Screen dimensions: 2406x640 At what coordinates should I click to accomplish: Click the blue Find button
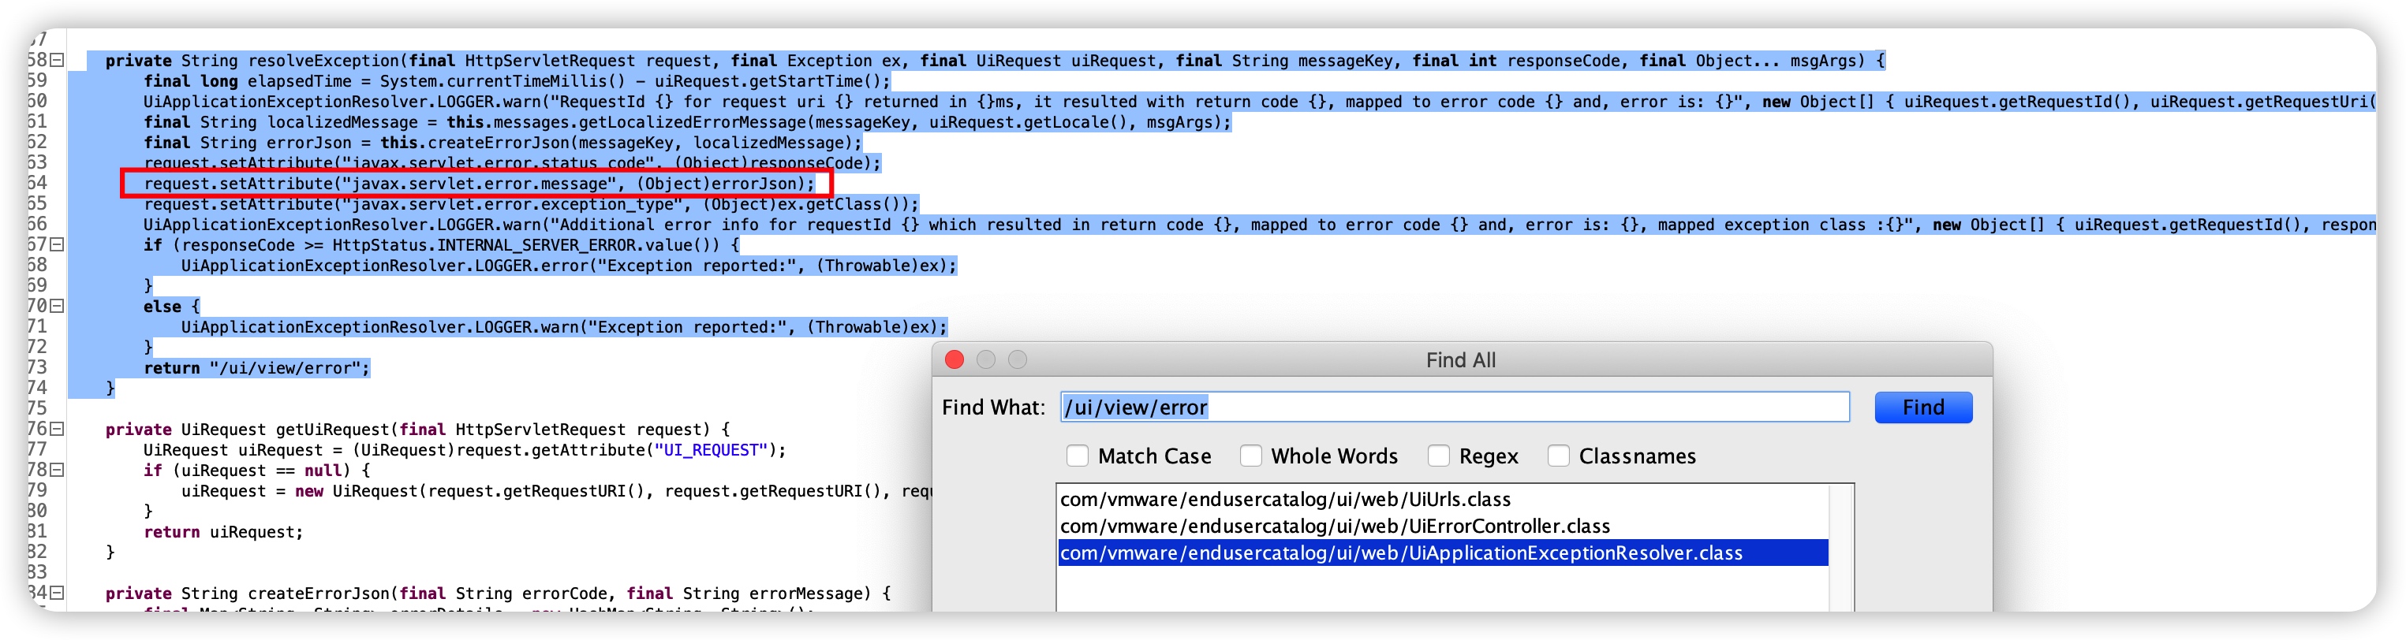[1923, 407]
